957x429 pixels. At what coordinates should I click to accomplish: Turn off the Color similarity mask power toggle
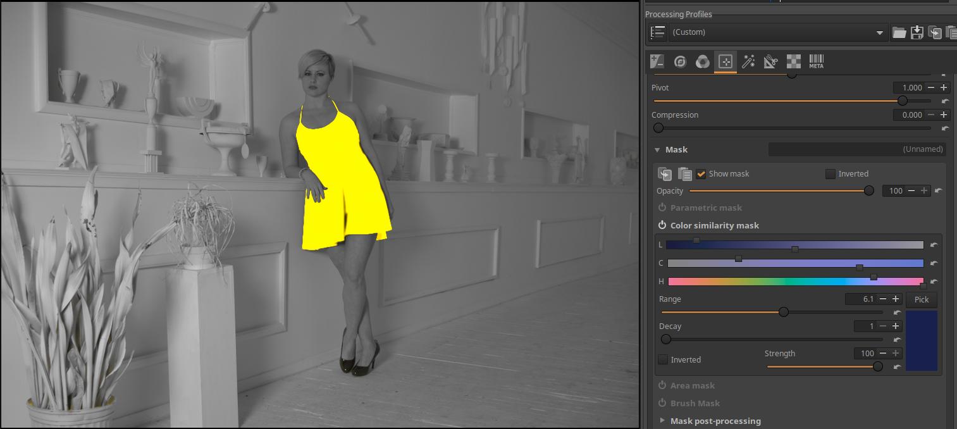662,225
